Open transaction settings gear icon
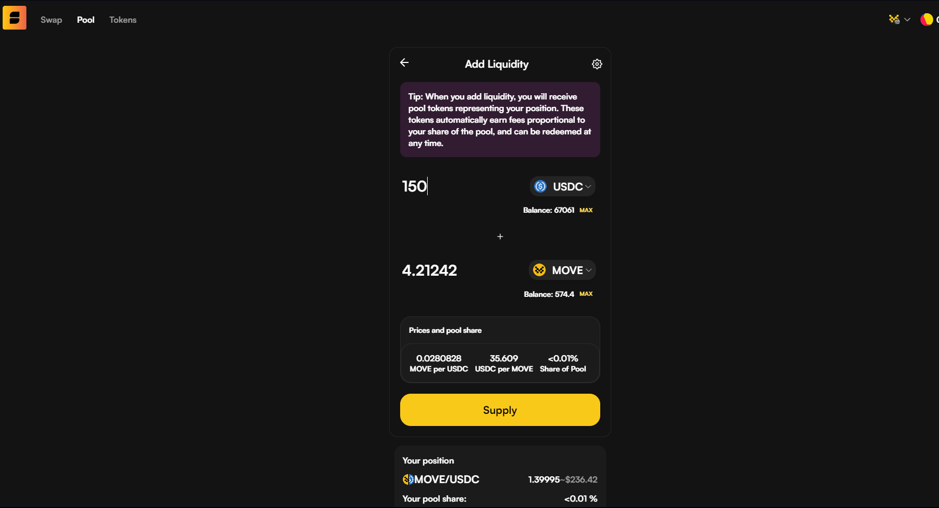 (x=597, y=64)
